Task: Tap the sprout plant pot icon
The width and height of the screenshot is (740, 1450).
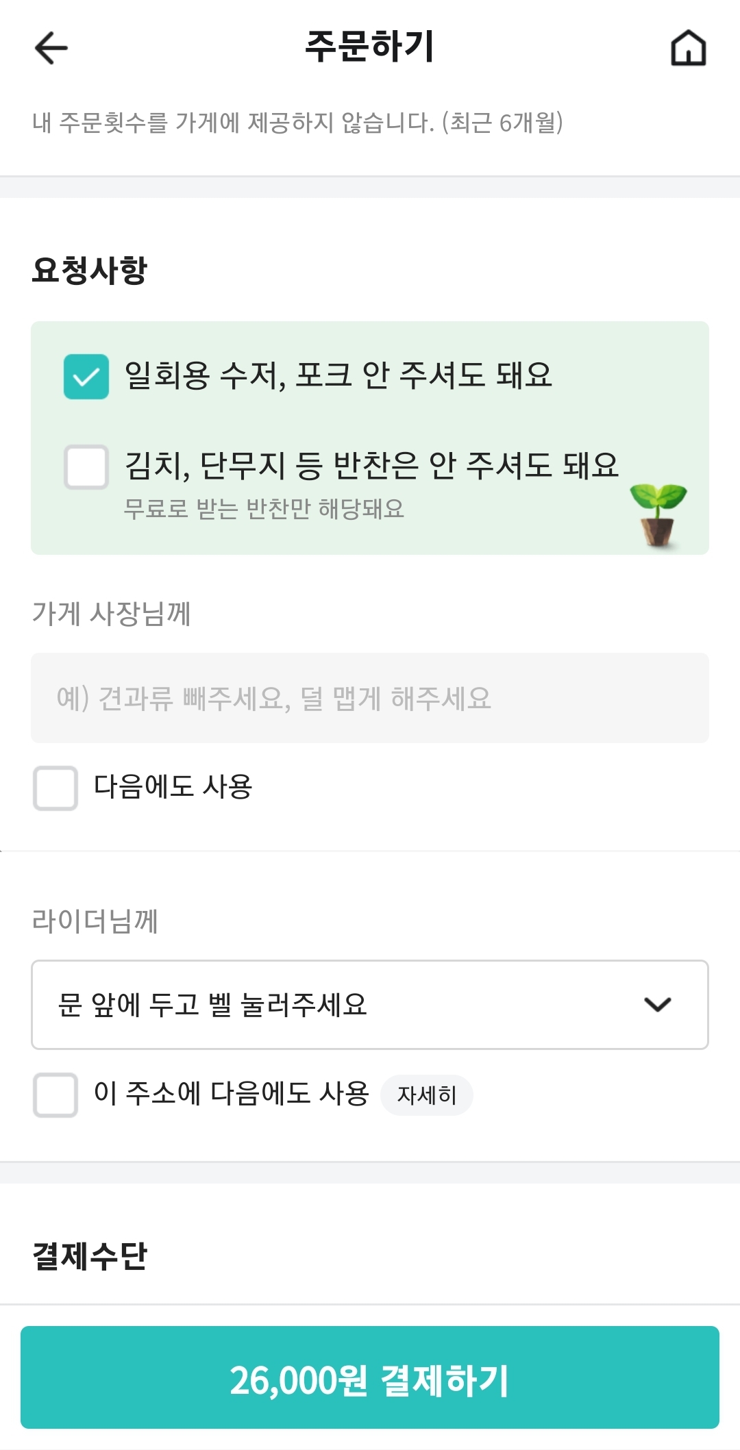Action: pyautogui.click(x=658, y=514)
